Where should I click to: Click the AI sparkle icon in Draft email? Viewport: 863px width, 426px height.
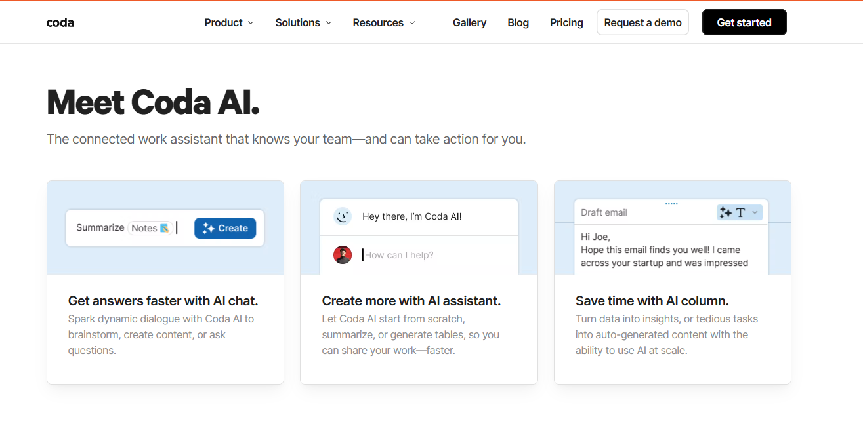tap(726, 212)
